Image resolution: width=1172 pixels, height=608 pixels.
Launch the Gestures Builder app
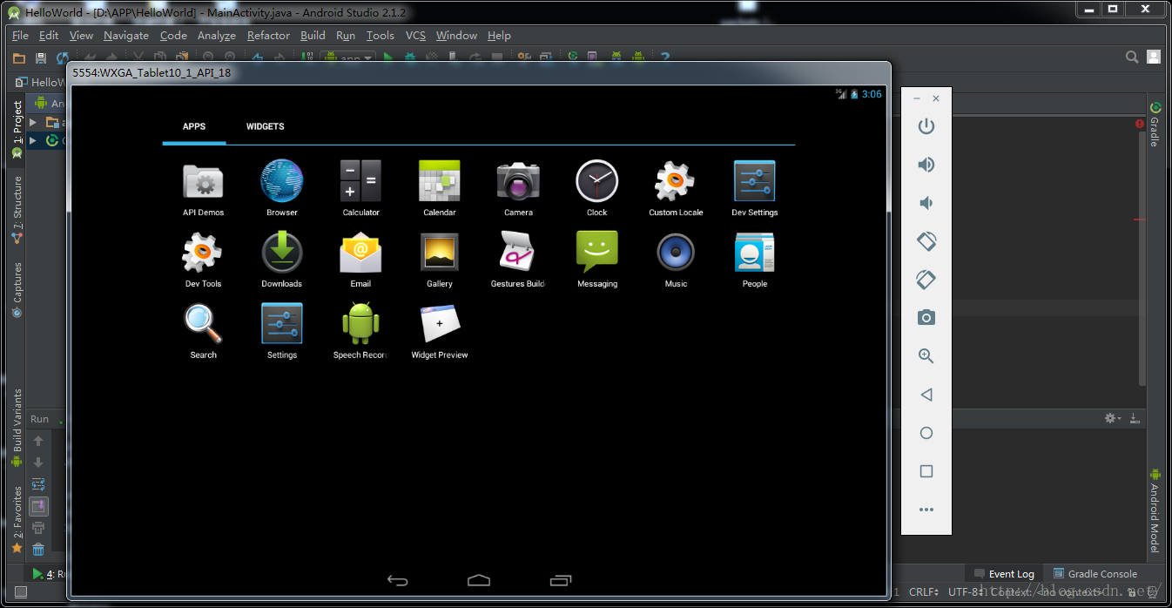click(x=518, y=260)
